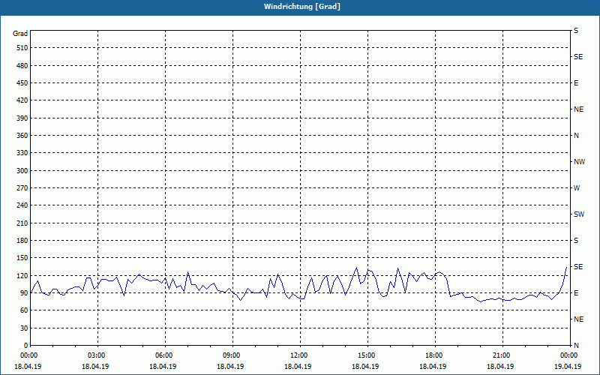Select the SW compass label on right axis

click(x=579, y=214)
